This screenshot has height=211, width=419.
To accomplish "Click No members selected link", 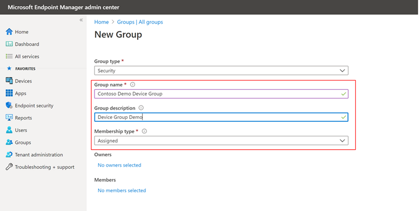I will (122, 191).
